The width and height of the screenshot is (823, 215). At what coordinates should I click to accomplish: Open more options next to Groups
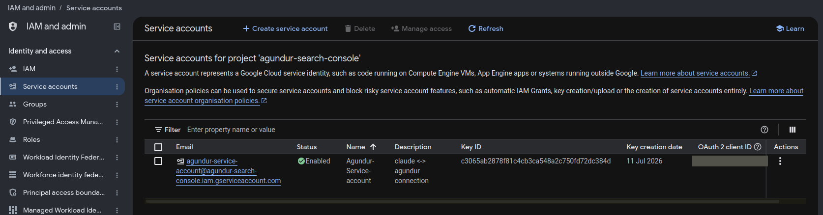(x=117, y=105)
